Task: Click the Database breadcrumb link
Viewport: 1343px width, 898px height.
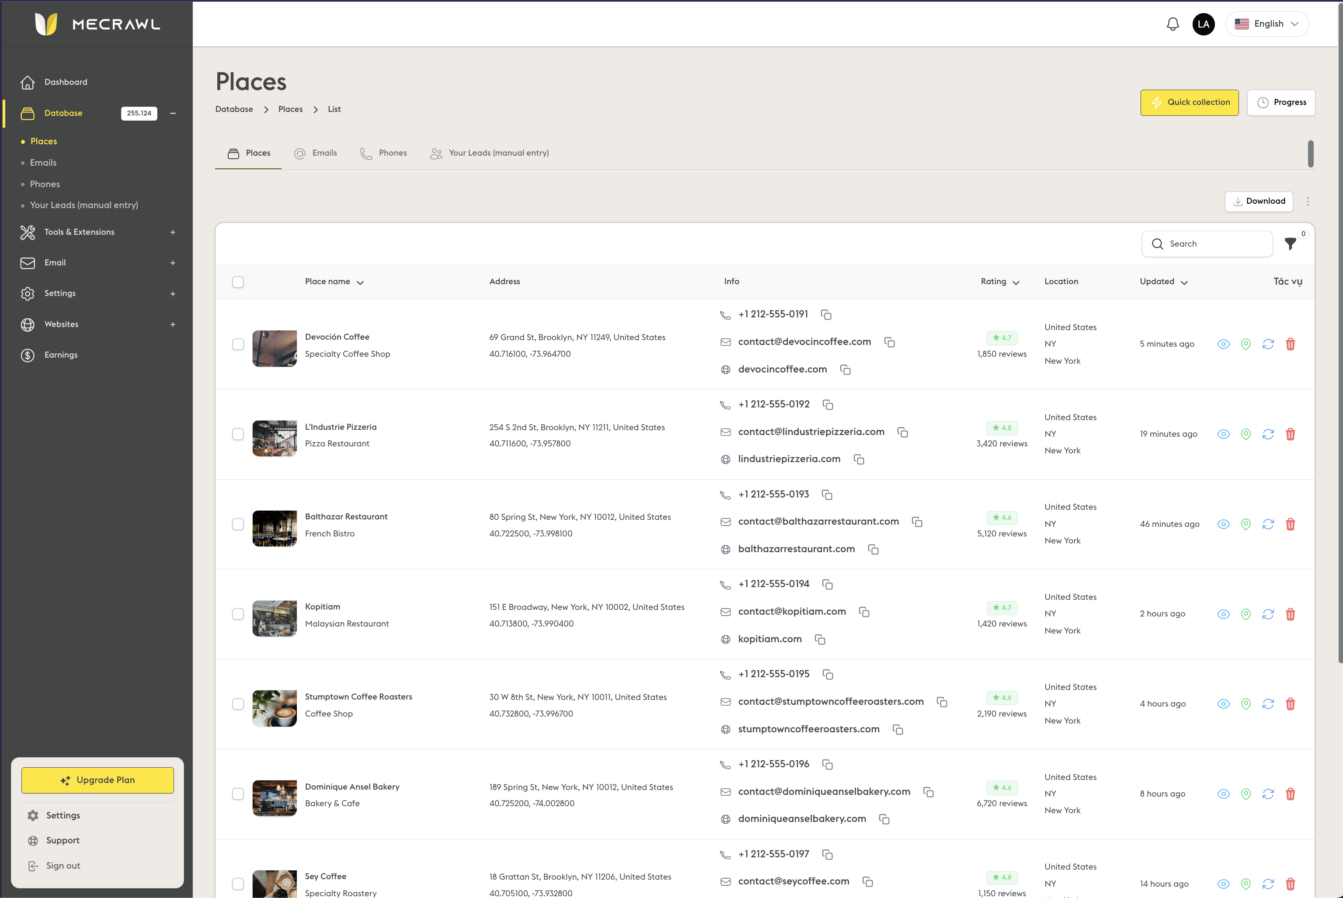Action: pyautogui.click(x=234, y=109)
